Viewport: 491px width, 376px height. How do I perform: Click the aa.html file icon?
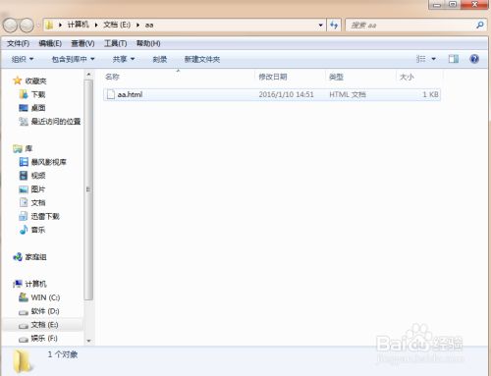tap(111, 94)
